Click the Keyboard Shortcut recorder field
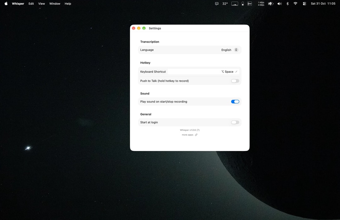This screenshot has width=340, height=220. pyautogui.click(x=203, y=72)
